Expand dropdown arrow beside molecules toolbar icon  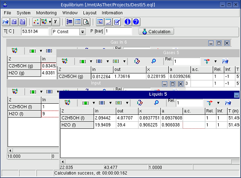point(50,22)
